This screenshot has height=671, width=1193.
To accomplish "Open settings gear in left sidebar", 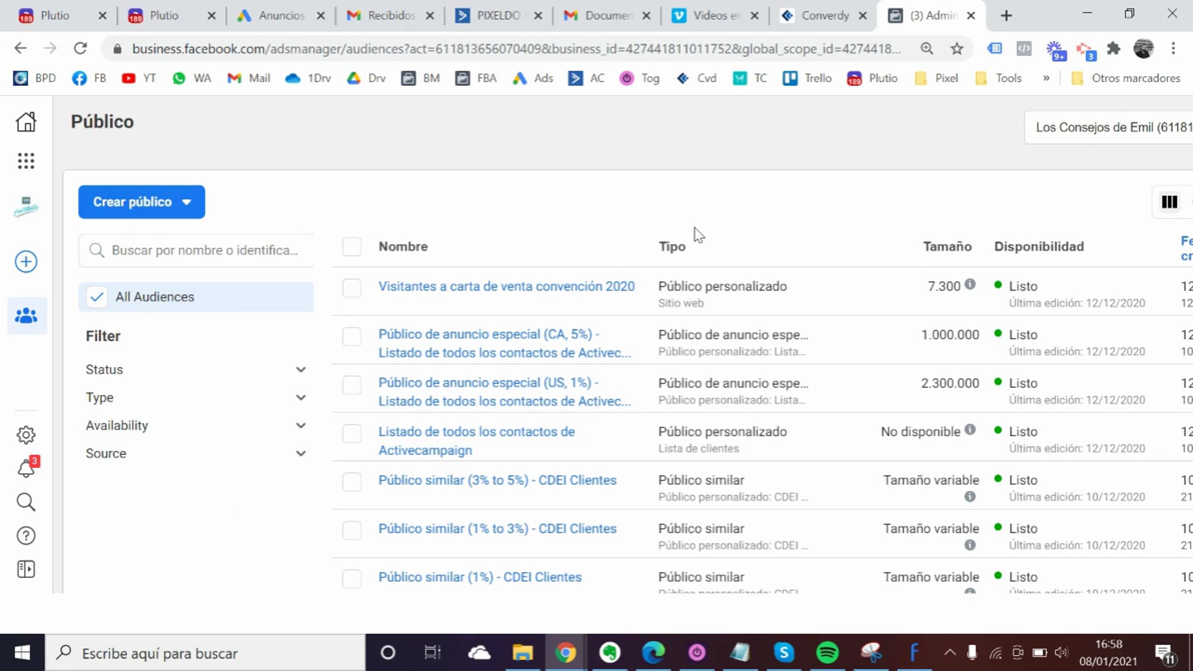I will coord(26,435).
